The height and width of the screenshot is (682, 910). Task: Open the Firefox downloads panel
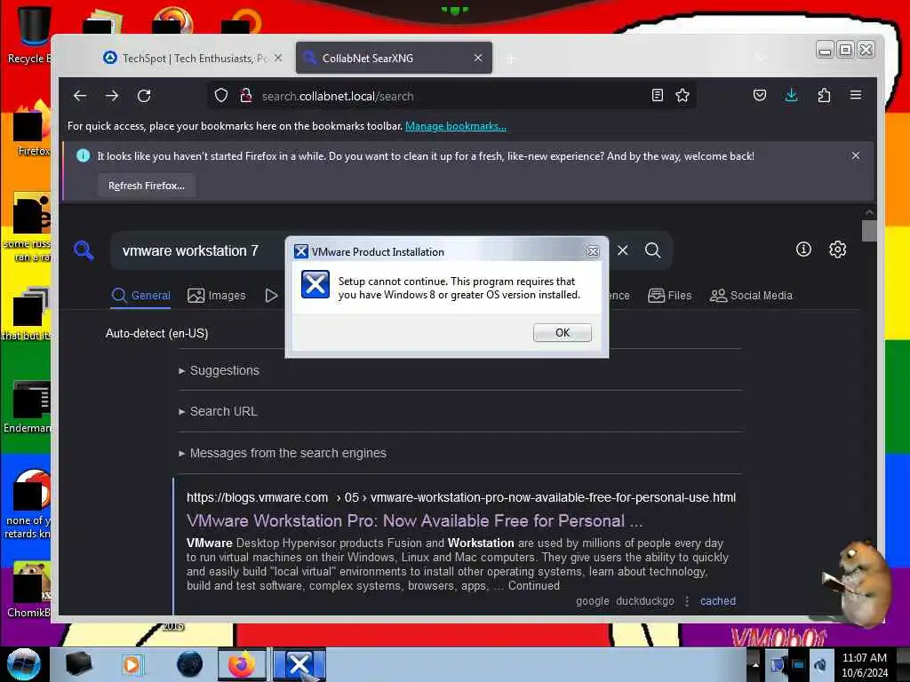point(791,96)
